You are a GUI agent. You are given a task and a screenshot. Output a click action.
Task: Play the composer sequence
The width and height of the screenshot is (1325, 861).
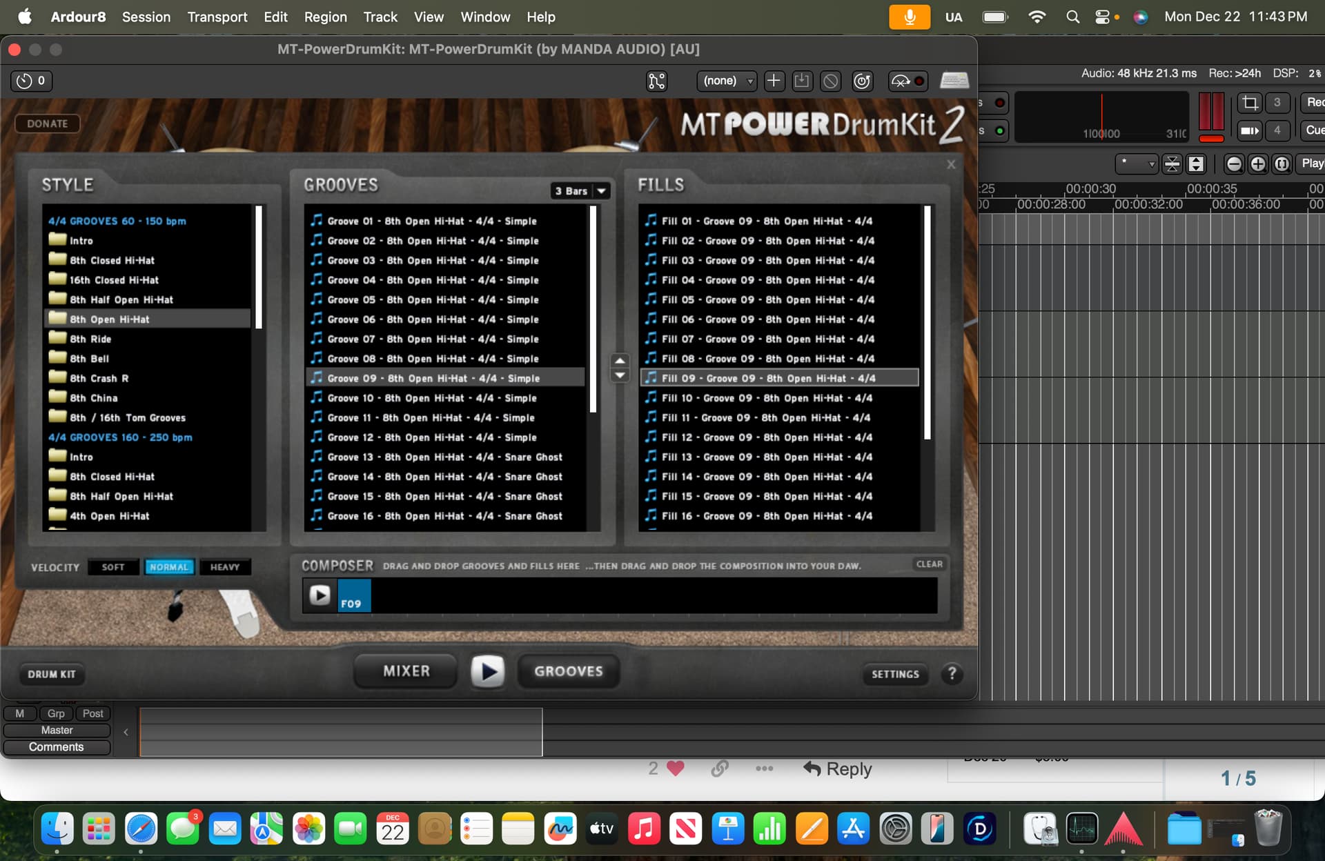[320, 595]
